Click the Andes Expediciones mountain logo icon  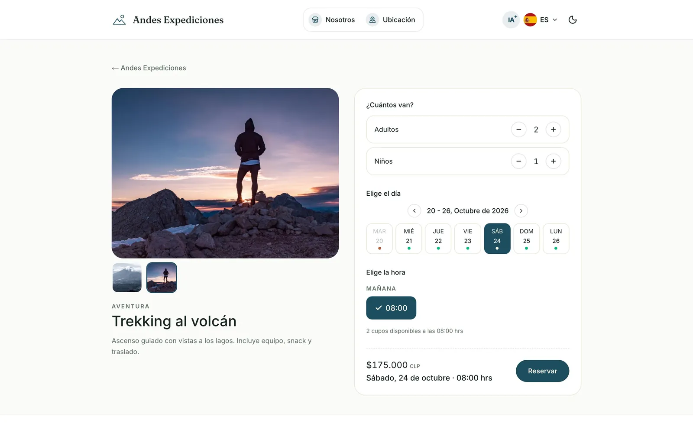tap(119, 20)
